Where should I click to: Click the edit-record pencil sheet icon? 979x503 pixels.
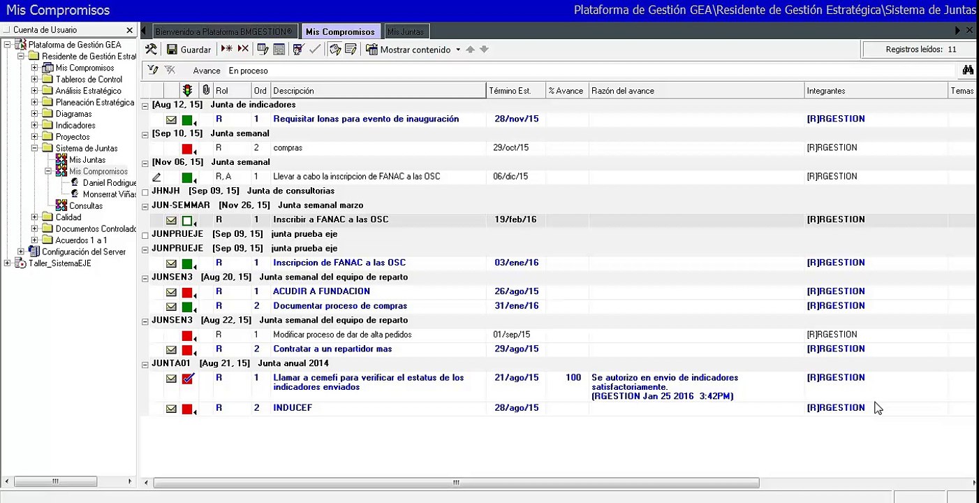click(x=263, y=50)
